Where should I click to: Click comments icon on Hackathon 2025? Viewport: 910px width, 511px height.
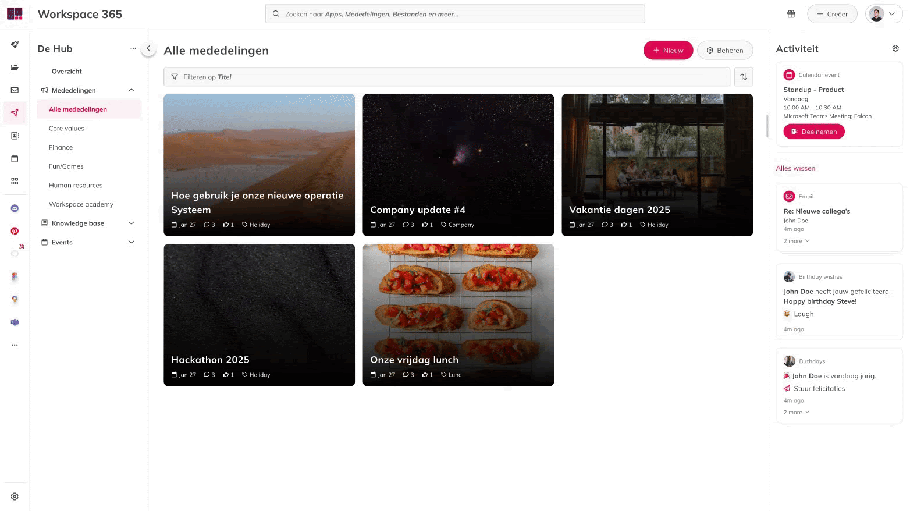207,375
